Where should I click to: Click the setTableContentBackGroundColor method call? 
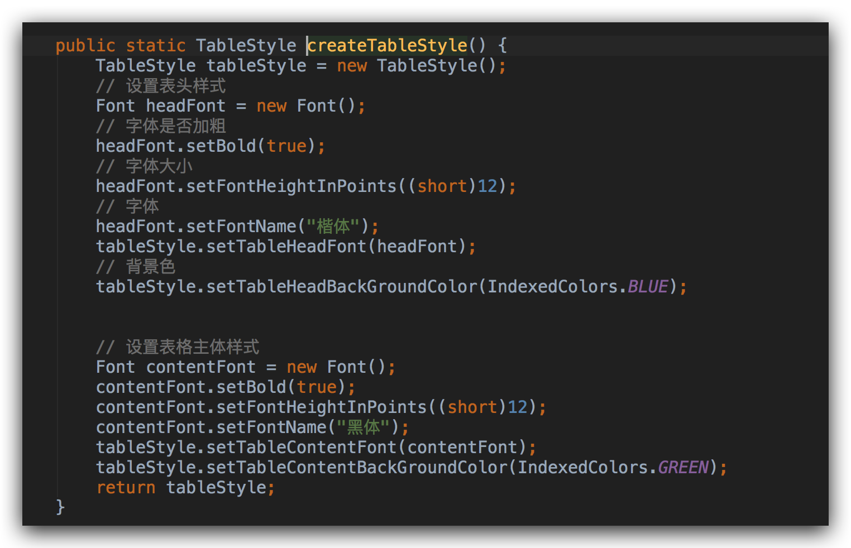pos(357,467)
